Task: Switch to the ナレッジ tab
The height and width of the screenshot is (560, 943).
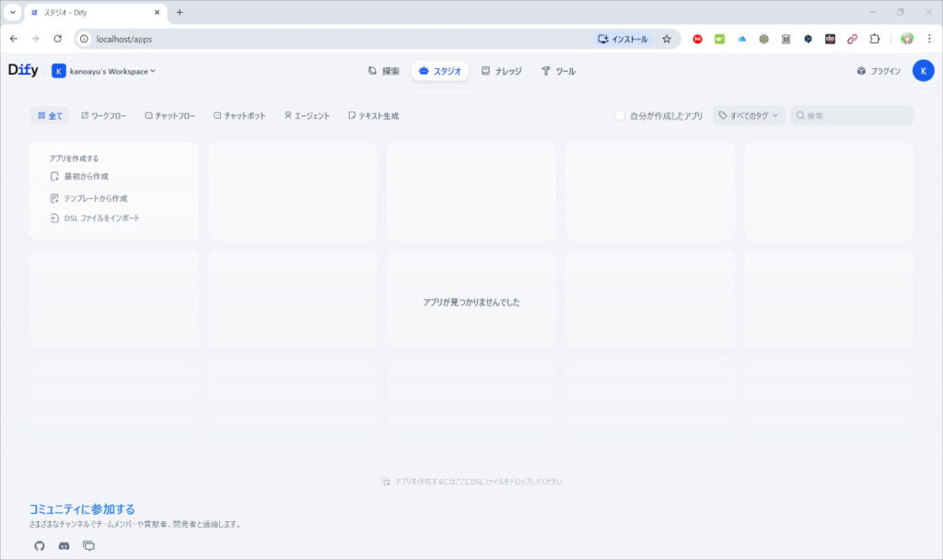Action: (501, 71)
